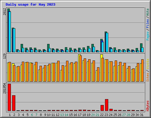Click the yellow "Visits" legend word
The width and height of the screenshot is (151, 118).
[x=148, y=64]
